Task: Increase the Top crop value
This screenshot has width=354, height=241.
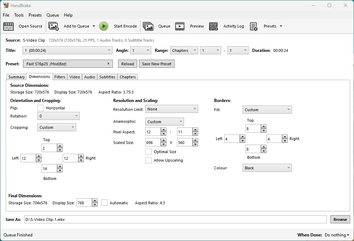Action: pos(60,146)
